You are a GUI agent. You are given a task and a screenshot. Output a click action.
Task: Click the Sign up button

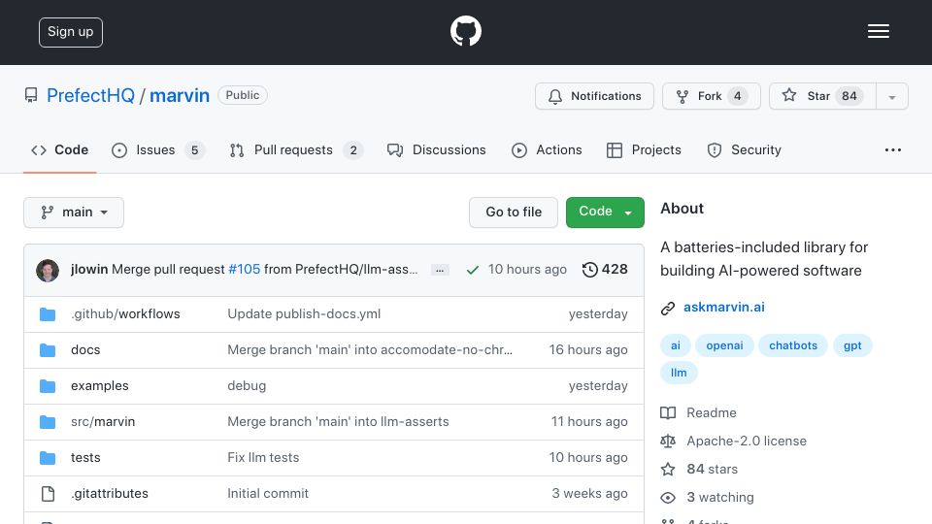coord(71,32)
